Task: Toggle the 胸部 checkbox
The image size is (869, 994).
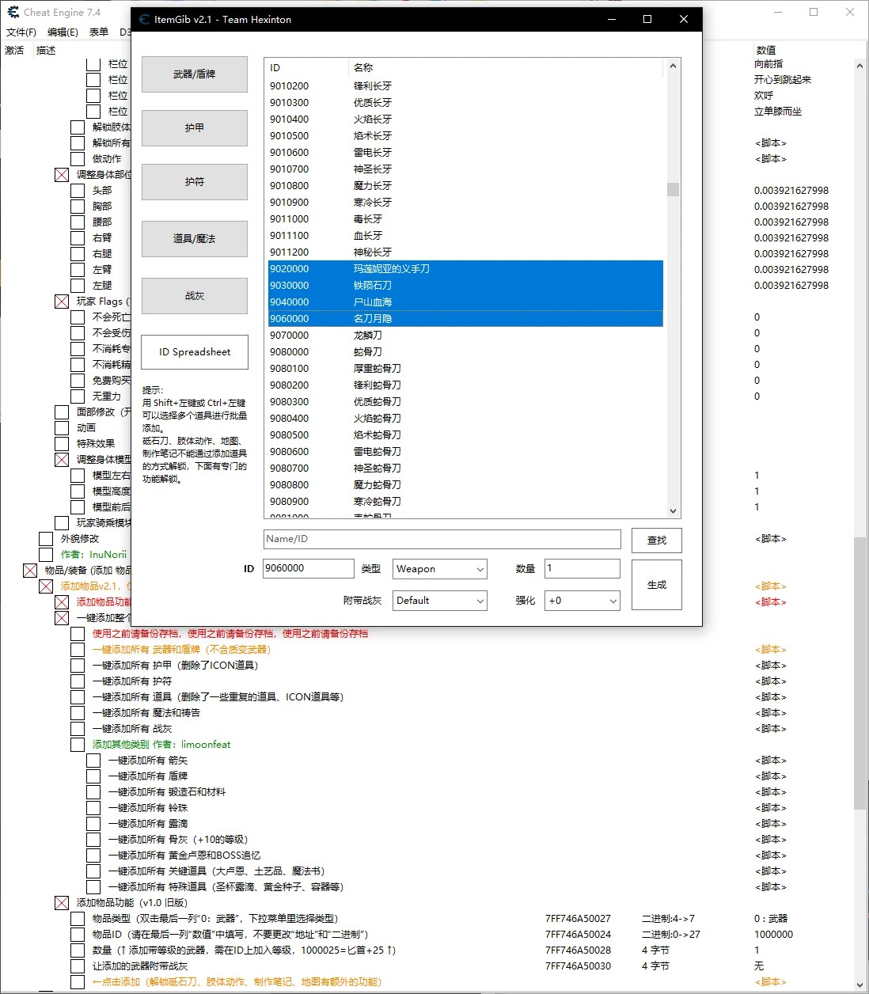Action: [x=78, y=207]
